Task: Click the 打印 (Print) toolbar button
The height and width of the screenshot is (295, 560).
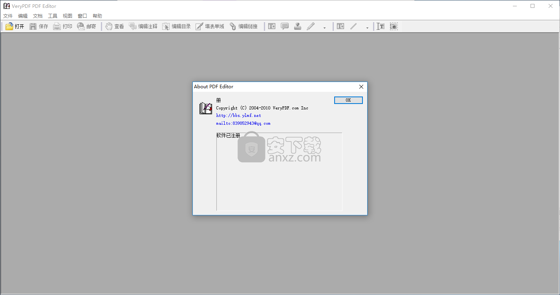Action: click(x=62, y=26)
